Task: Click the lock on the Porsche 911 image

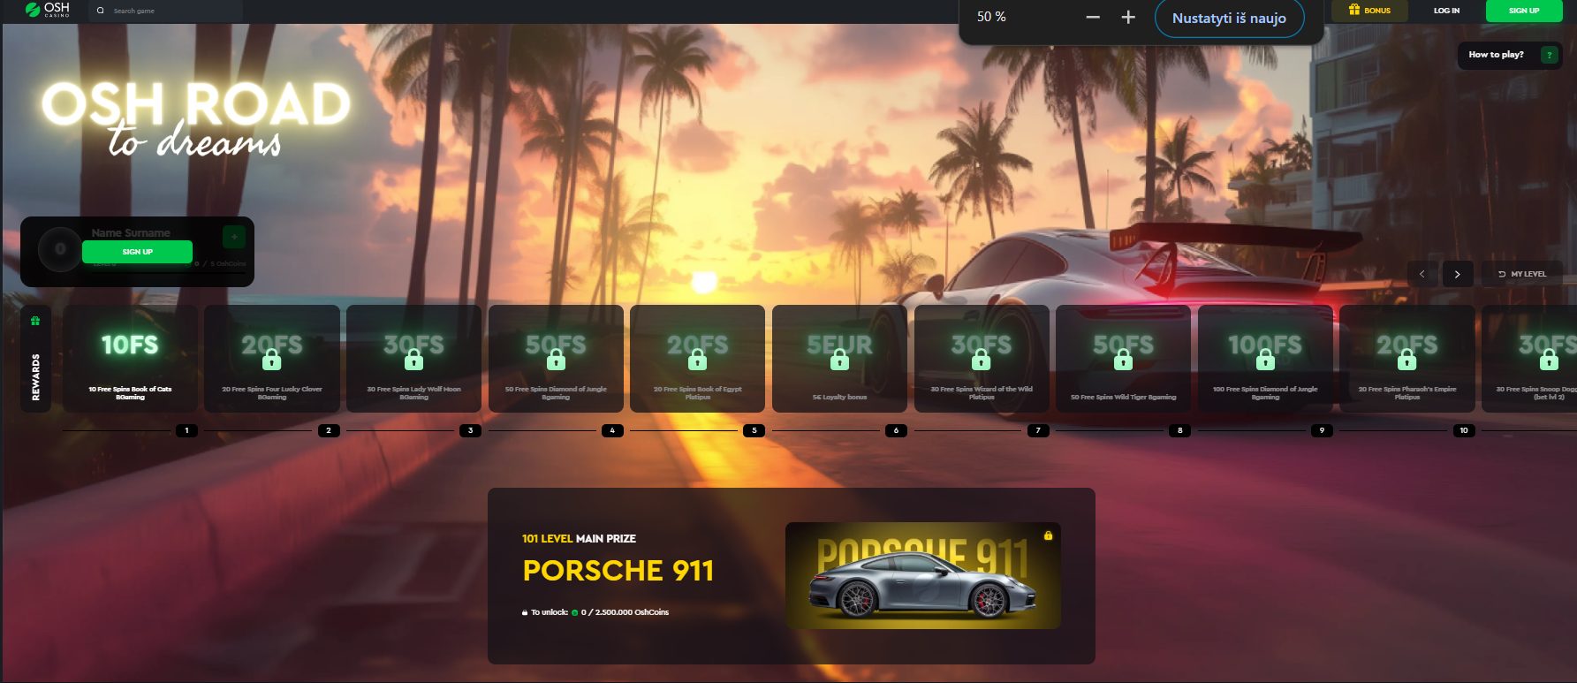Action: pos(1048,535)
